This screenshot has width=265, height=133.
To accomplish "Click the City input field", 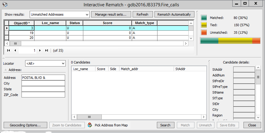I will coord(43,83).
